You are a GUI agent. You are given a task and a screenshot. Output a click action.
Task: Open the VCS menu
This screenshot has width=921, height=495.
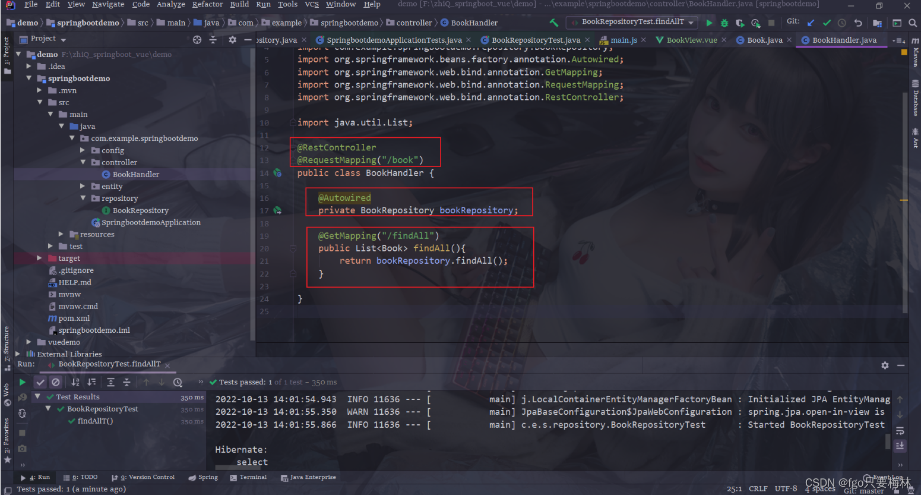[312, 4]
